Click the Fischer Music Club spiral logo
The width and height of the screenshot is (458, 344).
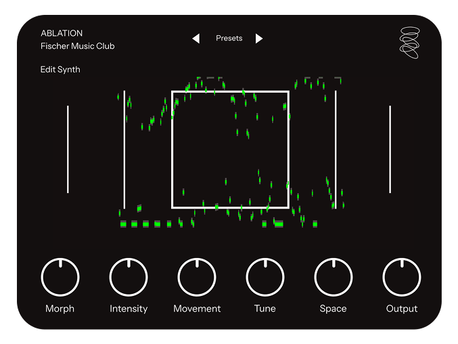click(409, 43)
